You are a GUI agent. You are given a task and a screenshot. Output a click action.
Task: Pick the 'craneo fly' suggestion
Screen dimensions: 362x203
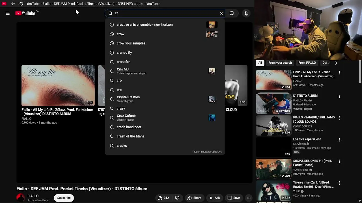(165, 52)
